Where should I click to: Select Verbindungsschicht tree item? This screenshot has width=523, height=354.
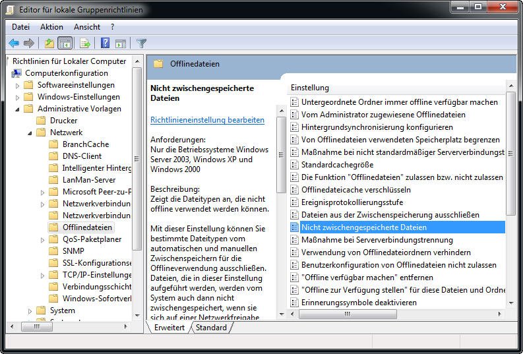[x=97, y=286]
